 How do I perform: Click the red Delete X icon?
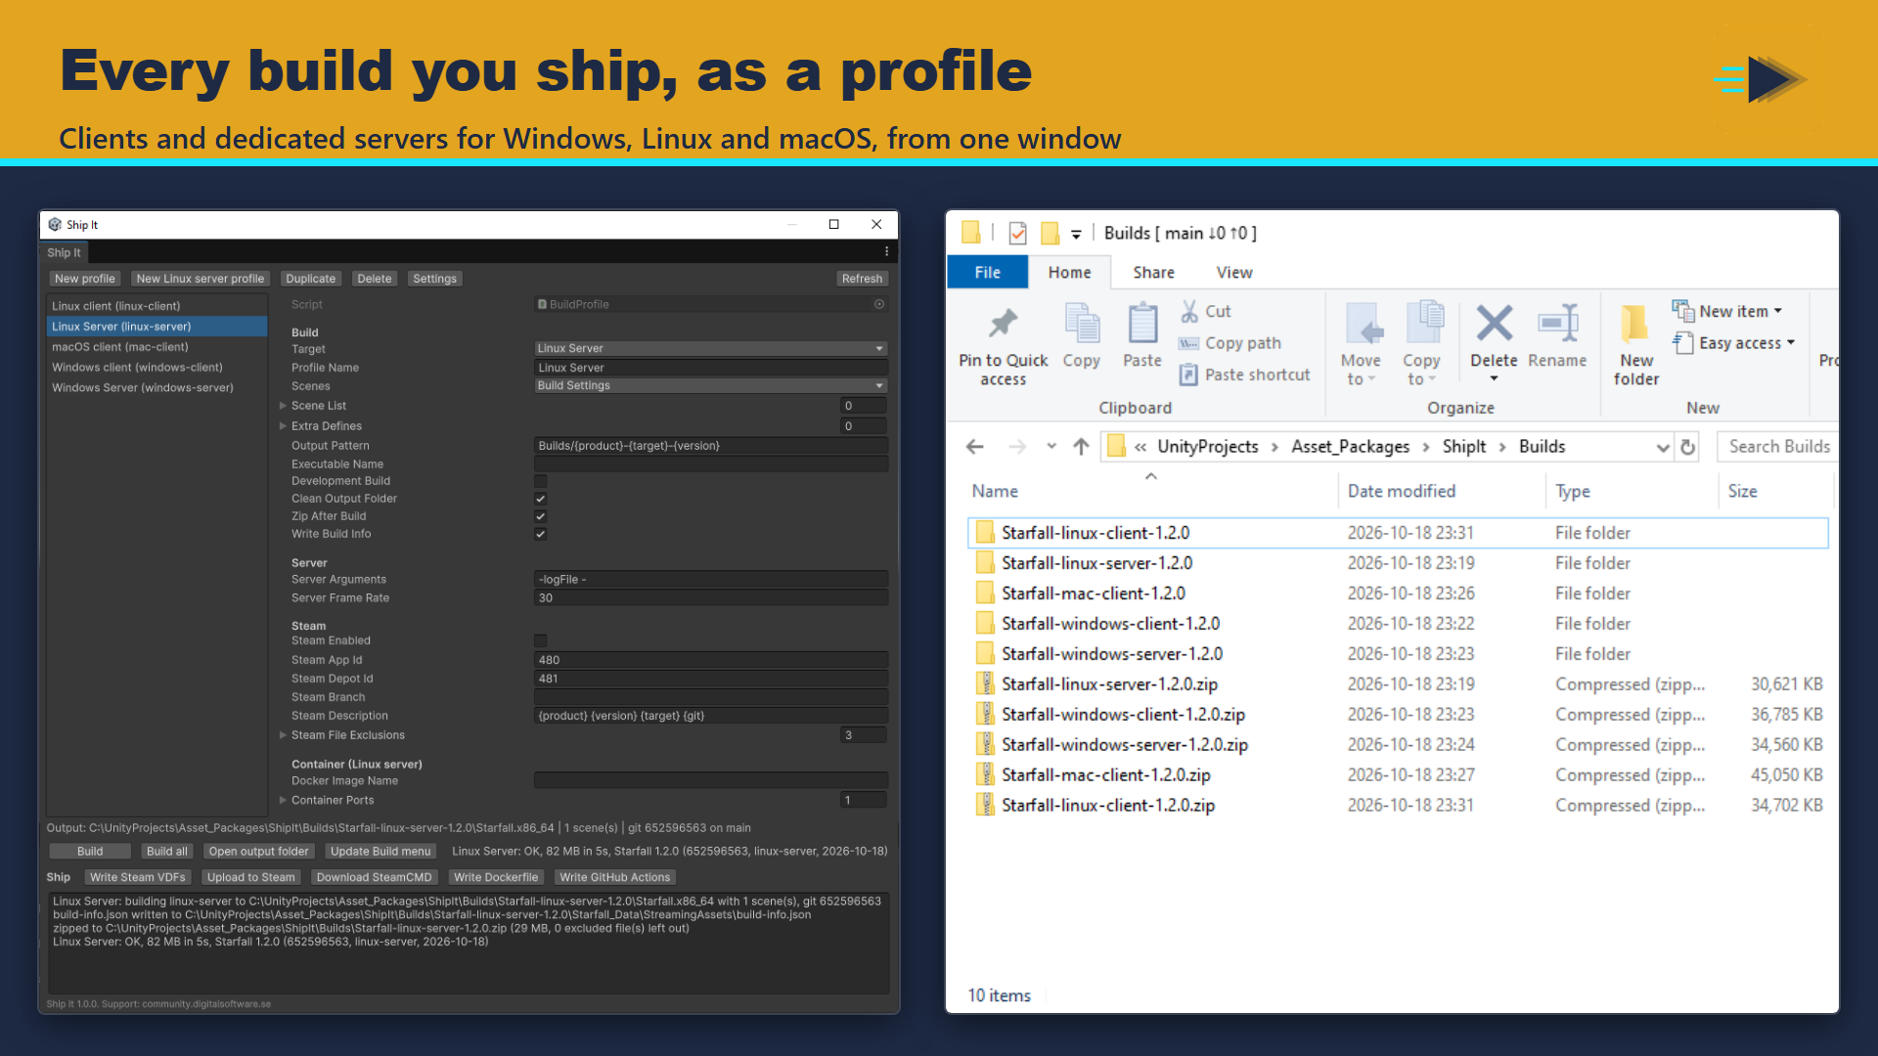(x=1494, y=323)
